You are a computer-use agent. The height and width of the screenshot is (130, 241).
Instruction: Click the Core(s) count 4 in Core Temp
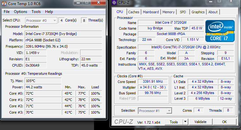[x=61, y=21]
